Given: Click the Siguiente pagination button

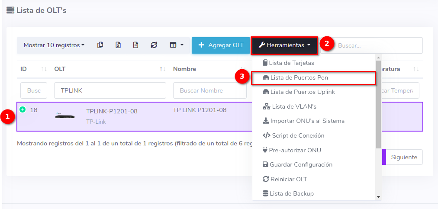Looking at the screenshot, I should 404,157.
